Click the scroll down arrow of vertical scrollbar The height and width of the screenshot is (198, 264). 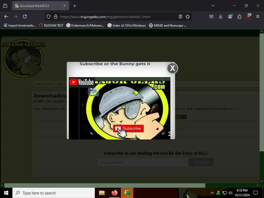(262, 181)
